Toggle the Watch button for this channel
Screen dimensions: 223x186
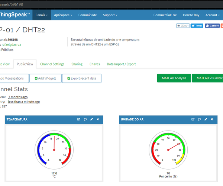tap(183, 26)
